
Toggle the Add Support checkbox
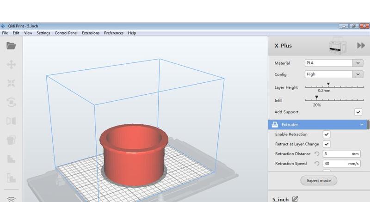click(358, 112)
